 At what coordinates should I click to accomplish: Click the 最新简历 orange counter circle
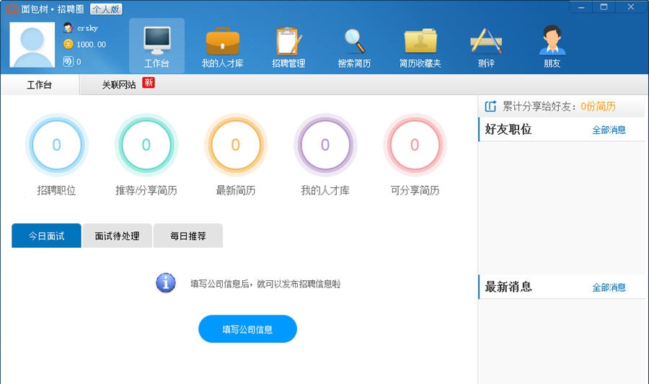[235, 146]
